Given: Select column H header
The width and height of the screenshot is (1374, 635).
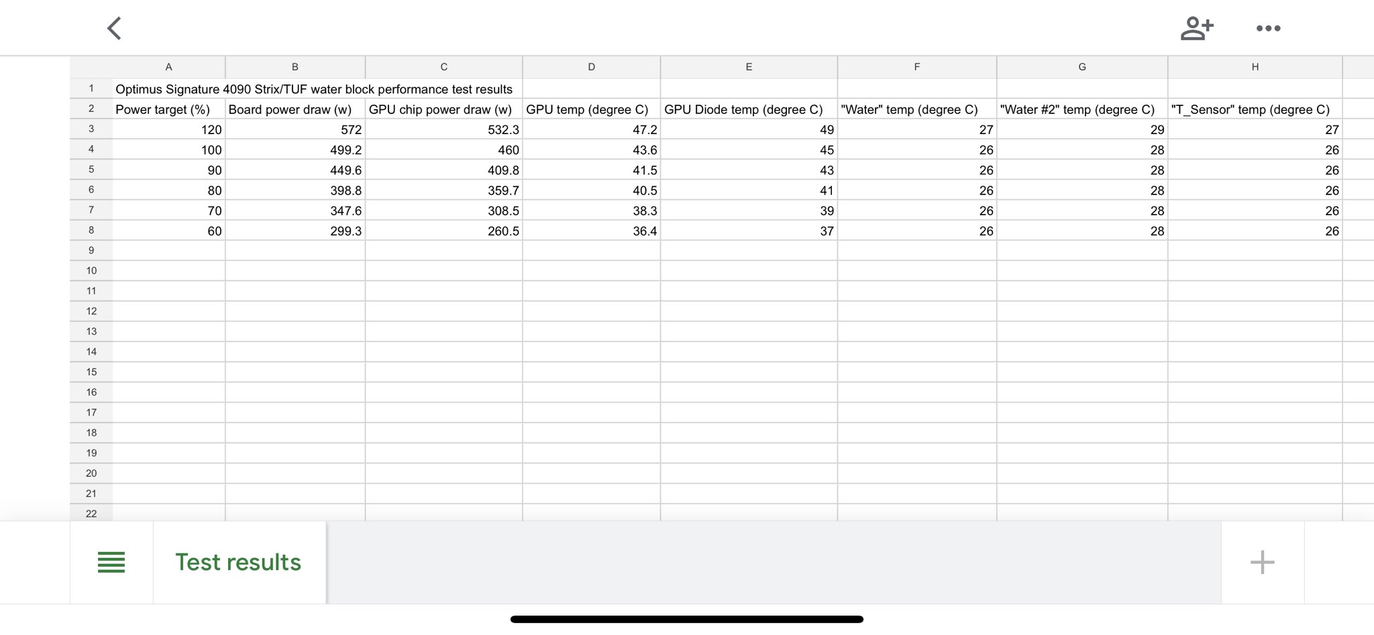Looking at the screenshot, I should coord(1255,67).
